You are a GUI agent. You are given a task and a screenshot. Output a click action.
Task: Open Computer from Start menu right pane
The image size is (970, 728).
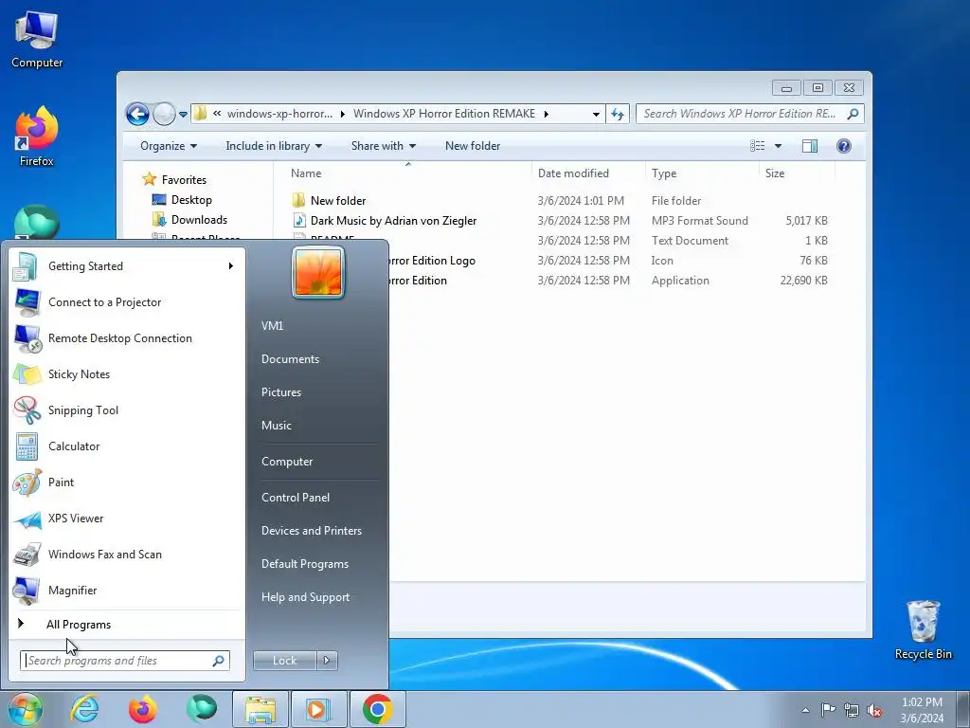pos(286,462)
